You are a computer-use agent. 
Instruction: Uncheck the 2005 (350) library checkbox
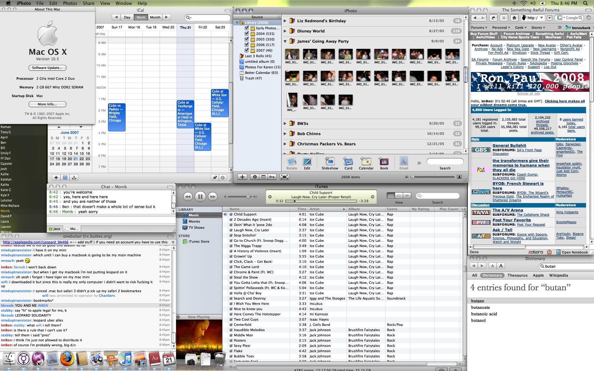(247, 39)
